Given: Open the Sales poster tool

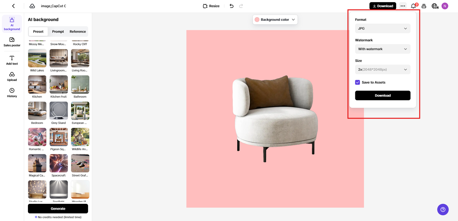Looking at the screenshot, I should (12, 42).
